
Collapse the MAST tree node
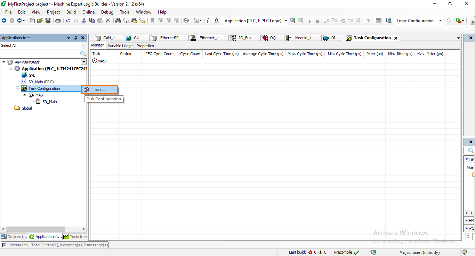click(x=24, y=95)
